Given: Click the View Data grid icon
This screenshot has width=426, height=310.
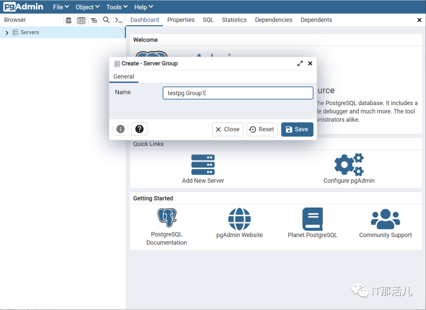Looking at the screenshot, I should pos(81,20).
